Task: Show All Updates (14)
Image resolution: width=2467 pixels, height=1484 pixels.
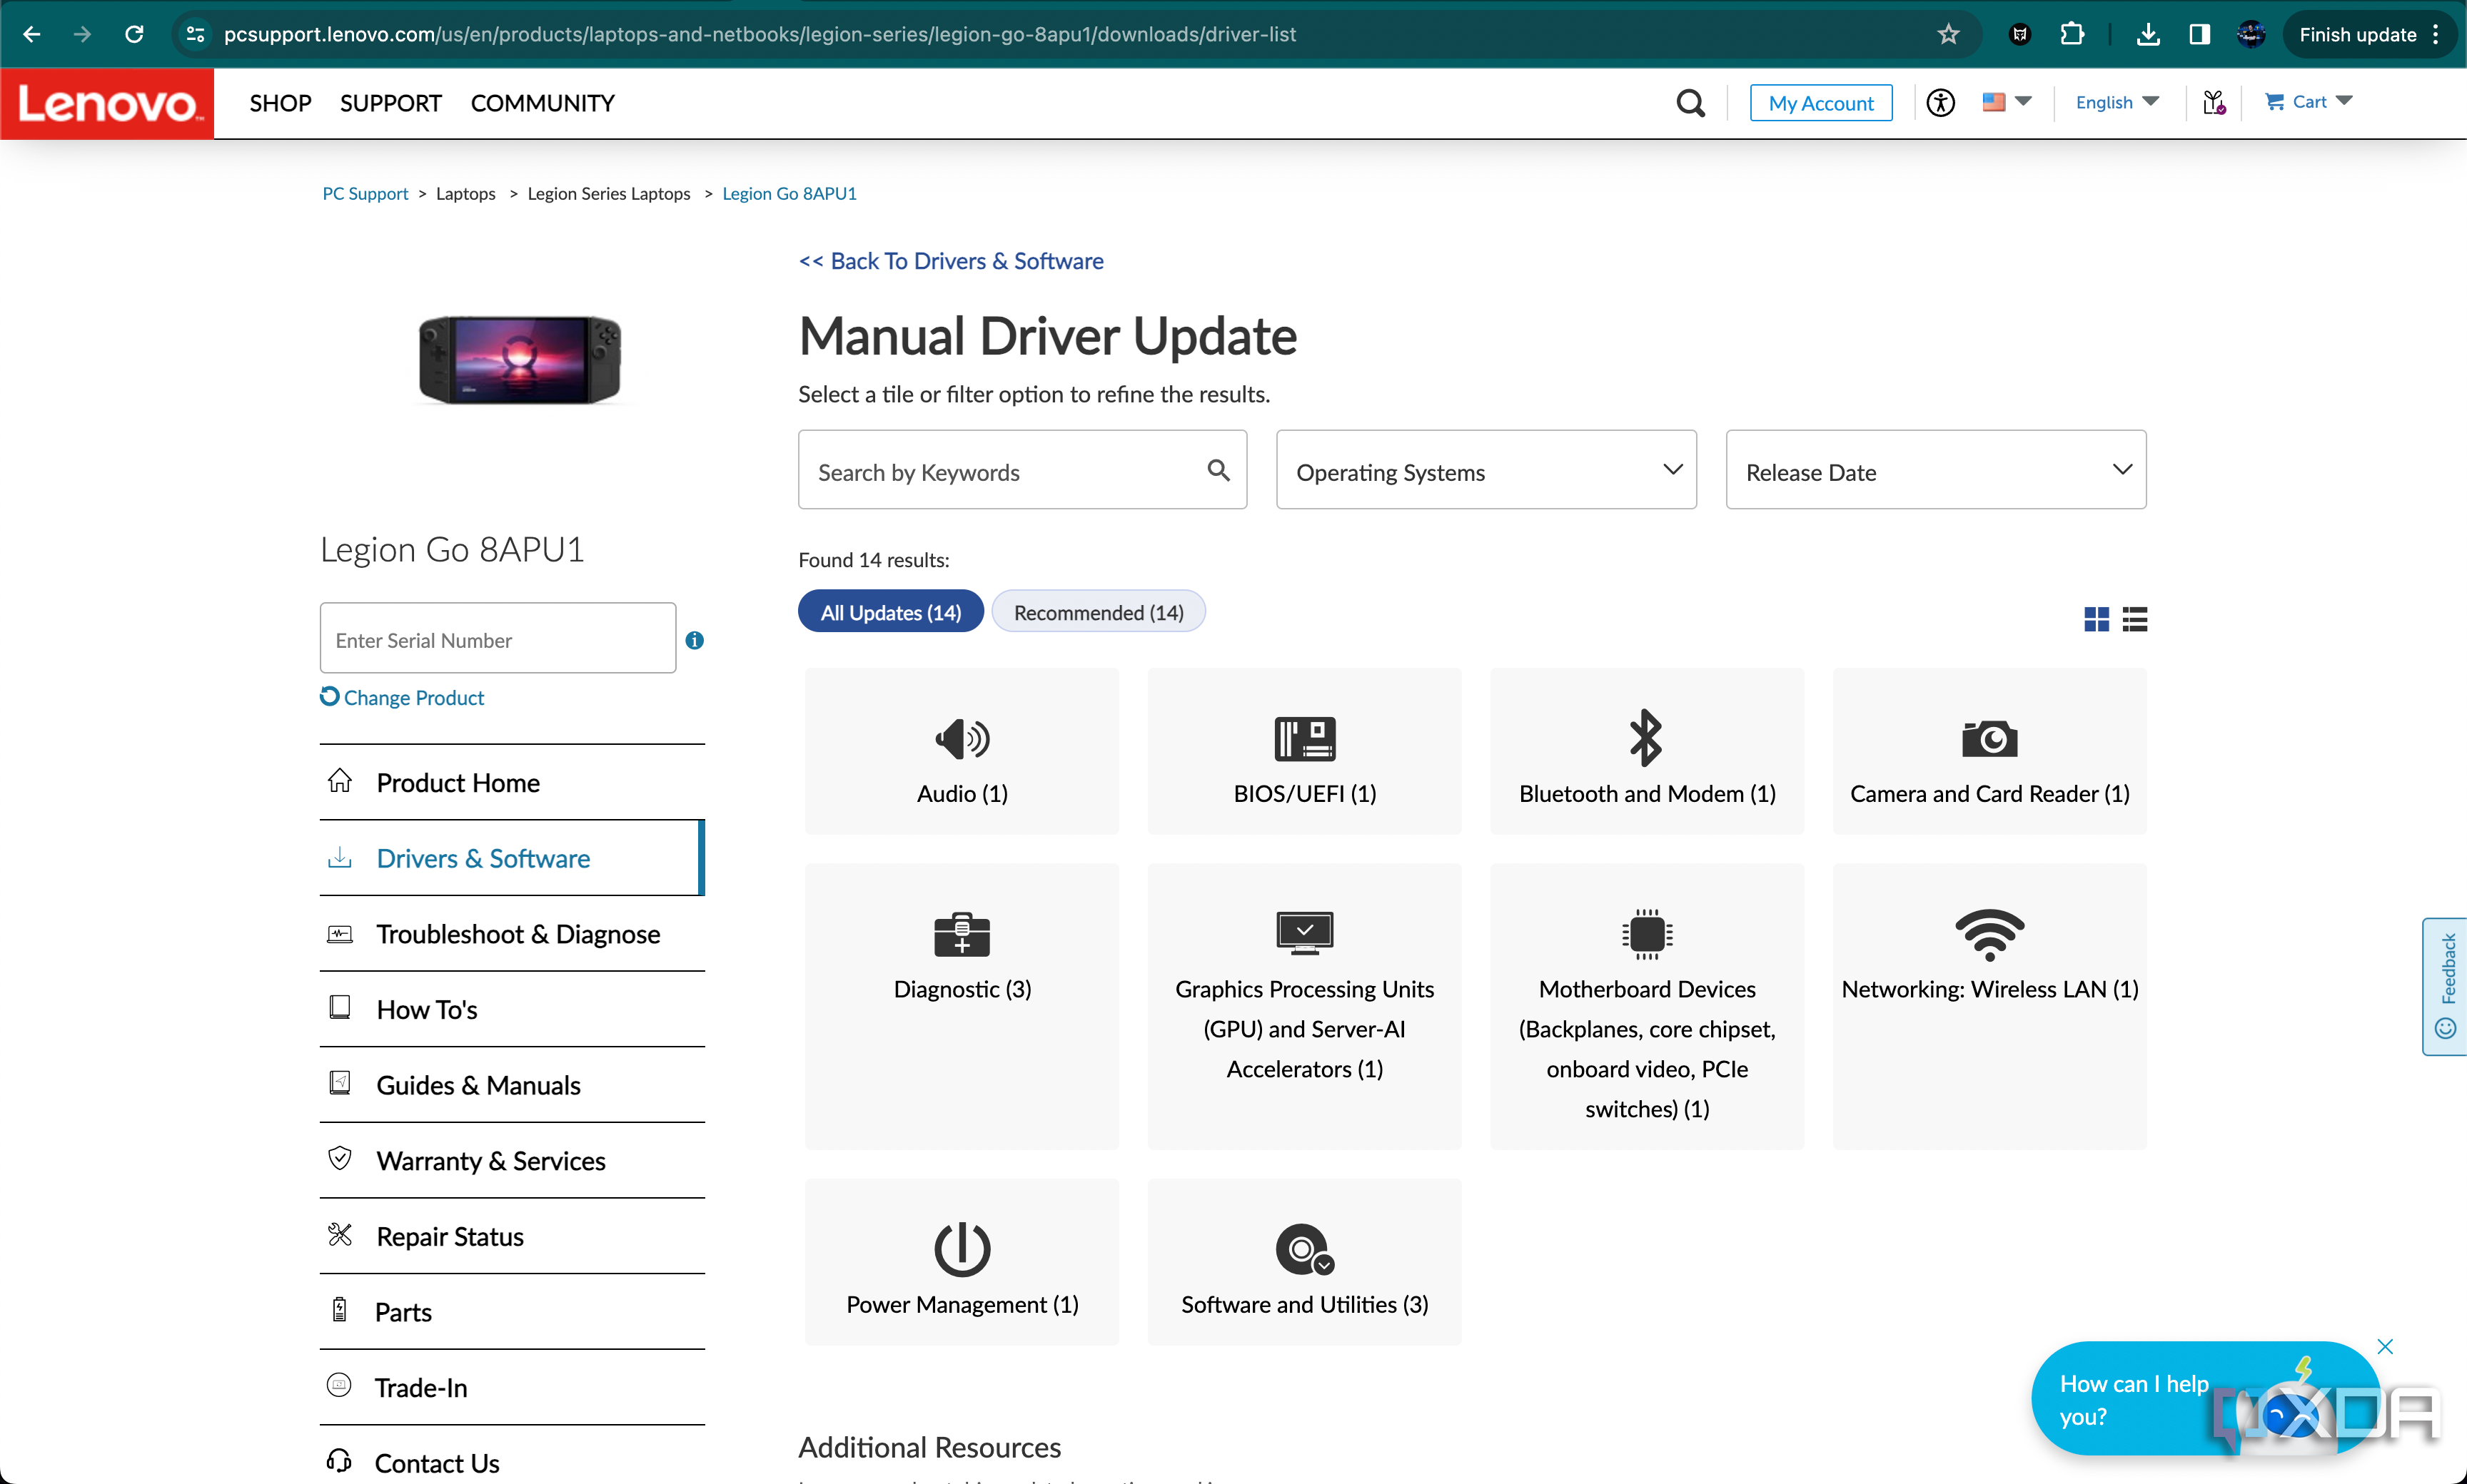Action: (890, 611)
